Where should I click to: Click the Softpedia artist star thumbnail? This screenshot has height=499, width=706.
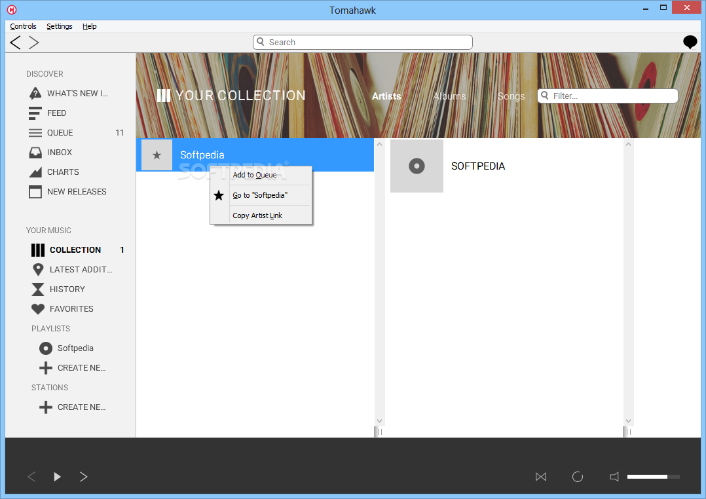click(x=157, y=155)
